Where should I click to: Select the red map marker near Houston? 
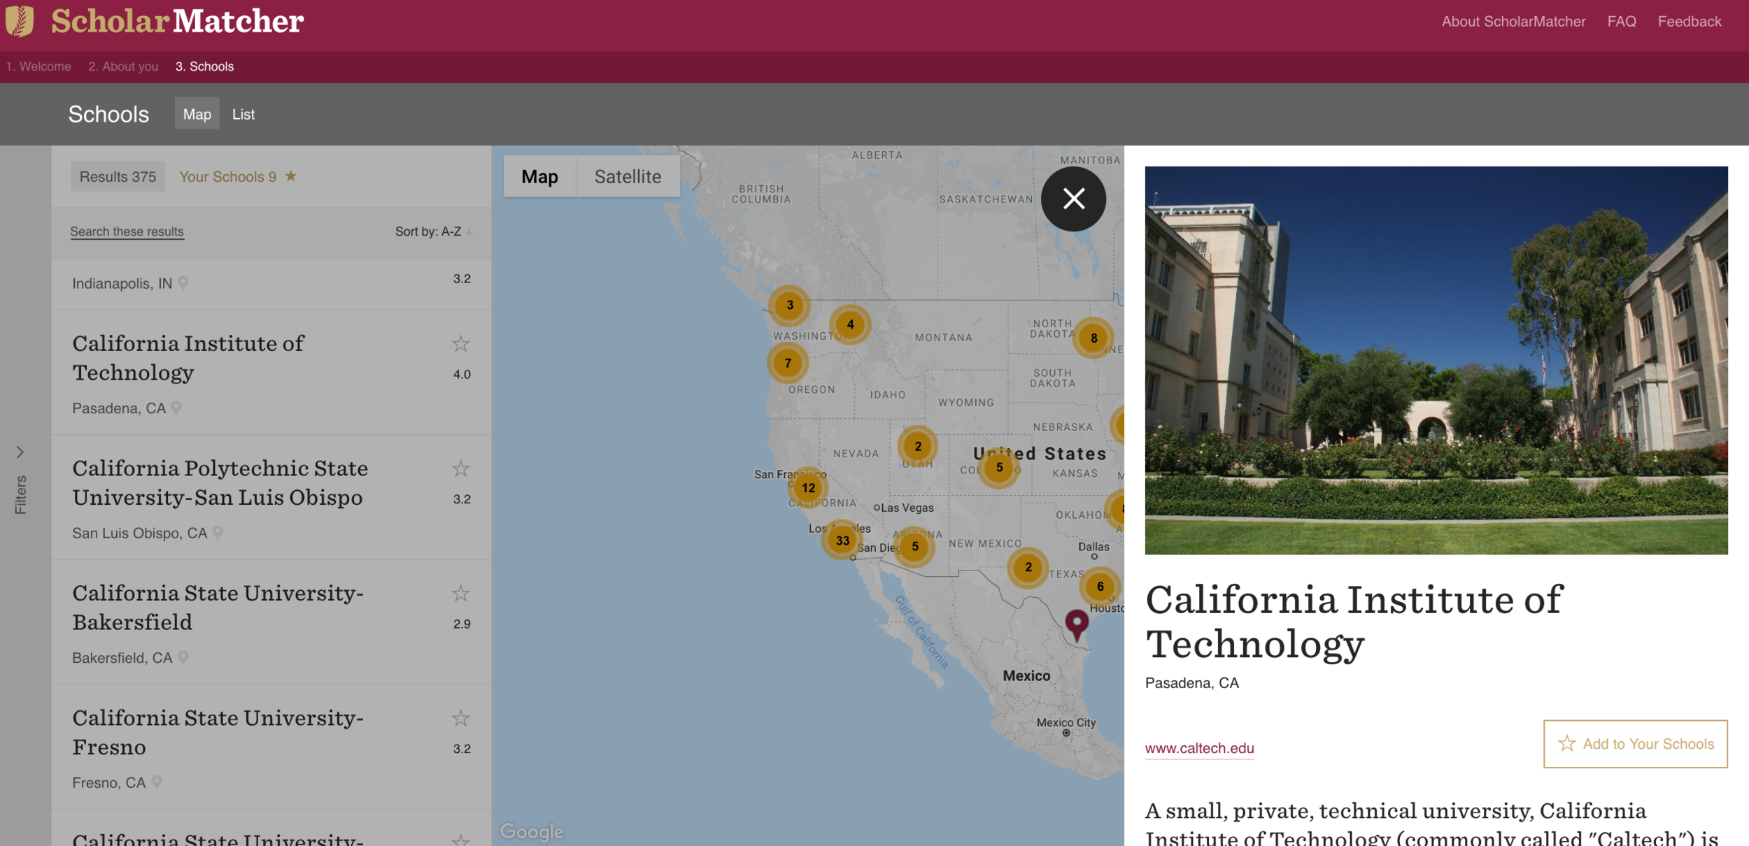tap(1077, 623)
